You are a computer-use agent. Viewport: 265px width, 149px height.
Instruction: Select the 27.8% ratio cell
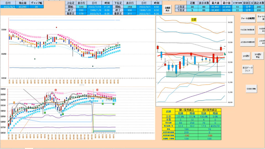(x=181, y=116)
